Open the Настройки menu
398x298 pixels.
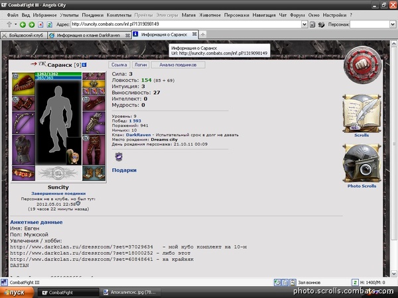coord(334,15)
